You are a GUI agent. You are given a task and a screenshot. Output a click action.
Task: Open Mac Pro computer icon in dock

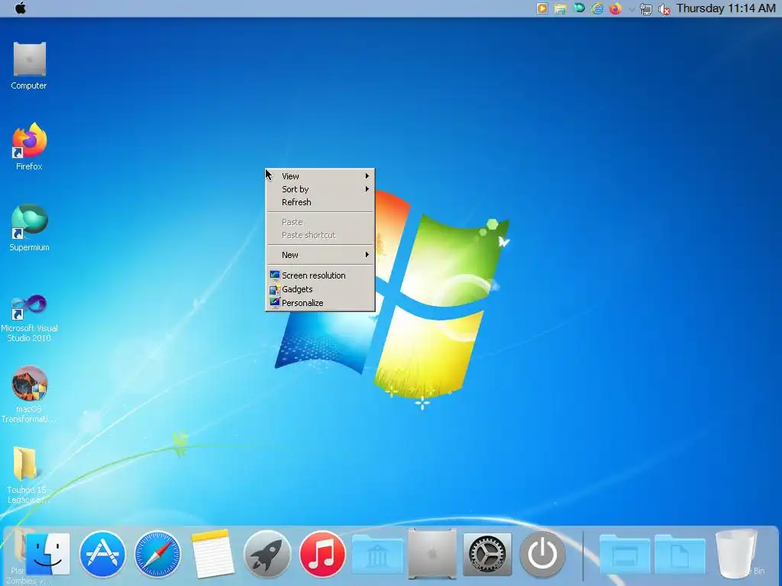tap(432, 554)
